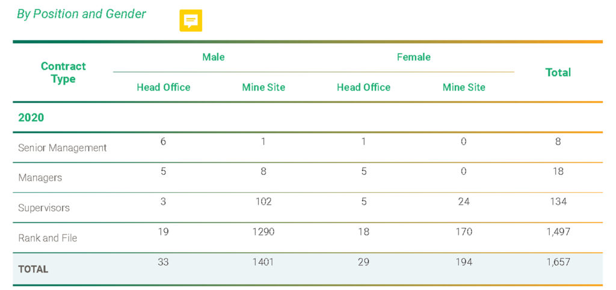The image size is (616, 290).
Task: Select the 194 female mine site total
Action: [463, 262]
